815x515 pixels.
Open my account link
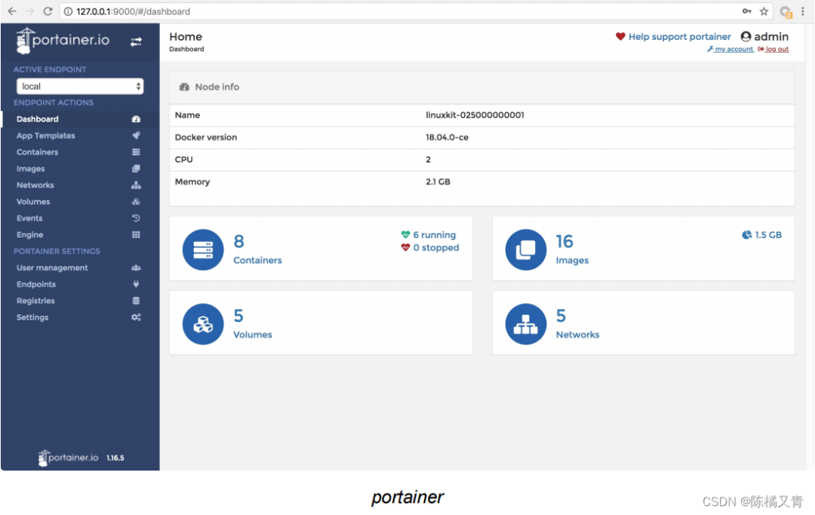pos(733,49)
